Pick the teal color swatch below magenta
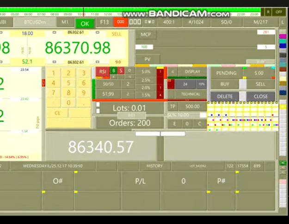This screenshot has width=289, height=224. [283, 41]
